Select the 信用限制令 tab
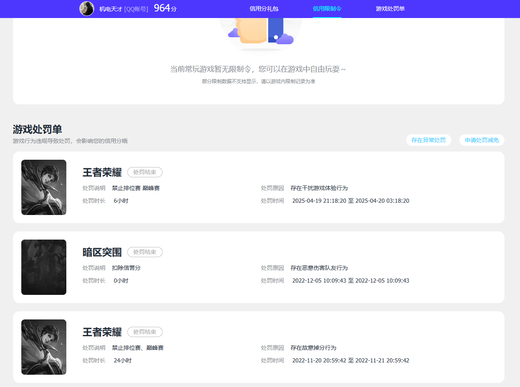This screenshot has height=387, width=520. [327, 9]
